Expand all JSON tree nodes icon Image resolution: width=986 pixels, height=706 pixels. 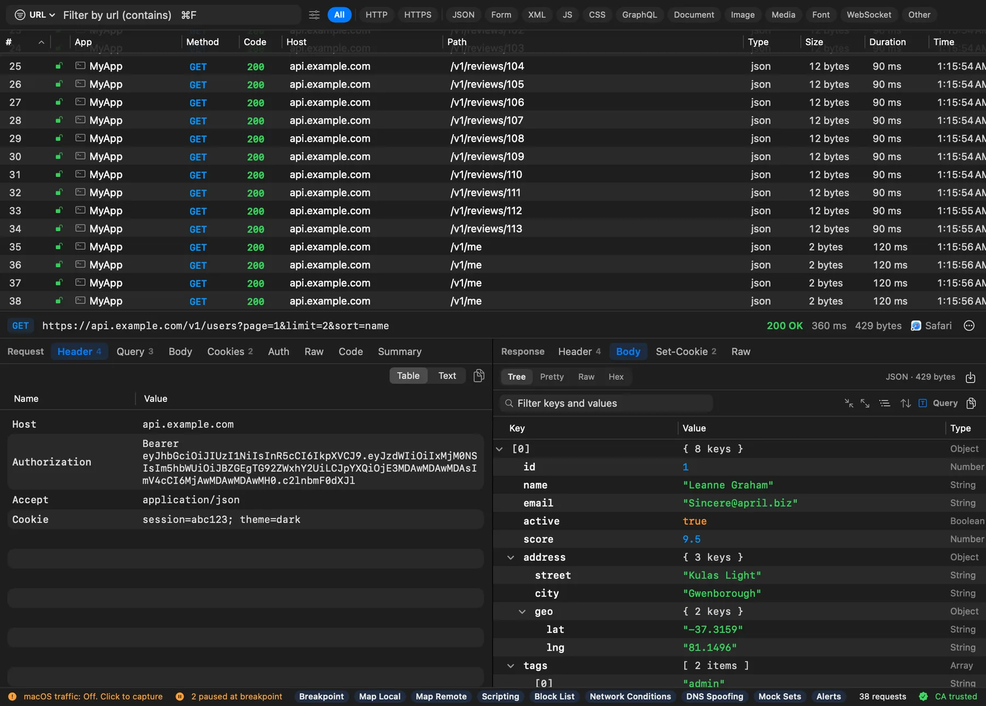coord(865,403)
